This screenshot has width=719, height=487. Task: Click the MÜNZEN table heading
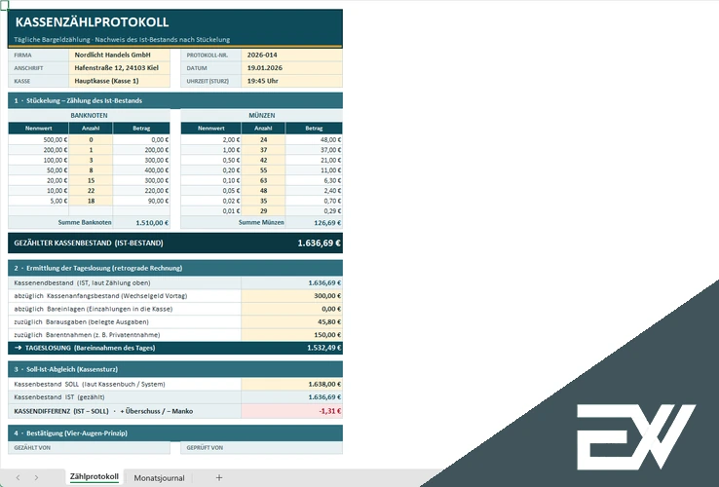click(x=261, y=116)
